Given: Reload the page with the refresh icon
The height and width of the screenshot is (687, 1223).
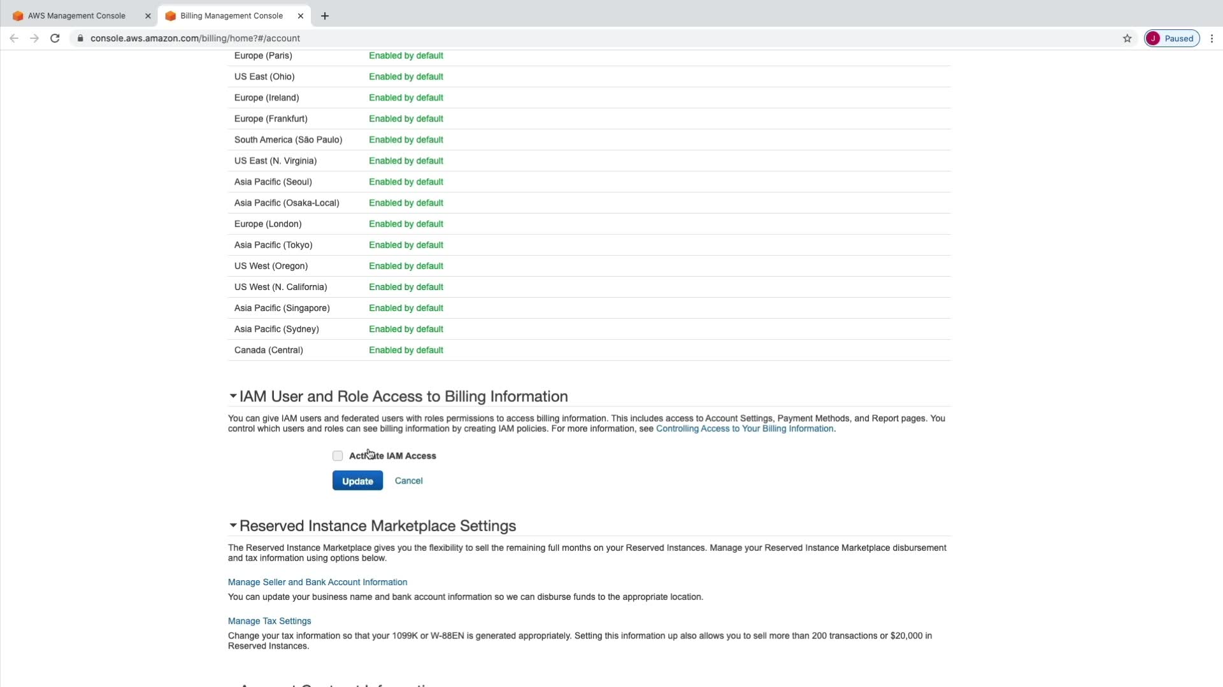Looking at the screenshot, I should pyautogui.click(x=55, y=38).
